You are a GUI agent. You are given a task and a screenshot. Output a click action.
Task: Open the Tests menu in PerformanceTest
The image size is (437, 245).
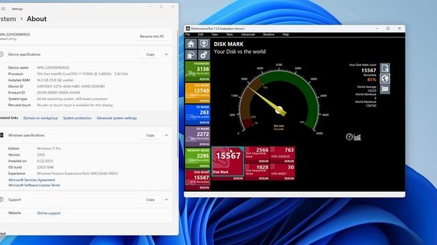[229, 35]
